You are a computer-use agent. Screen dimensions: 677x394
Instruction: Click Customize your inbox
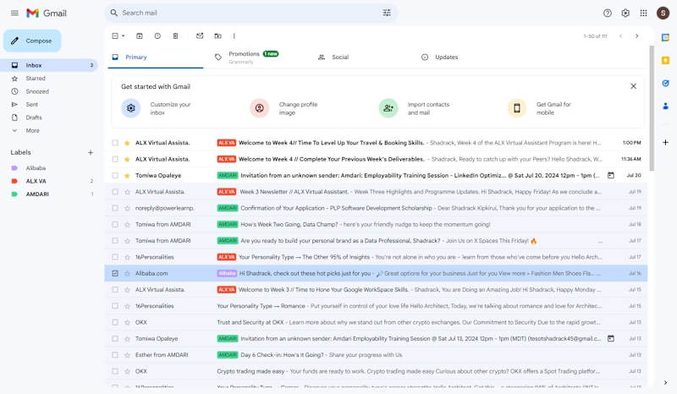coord(157,108)
